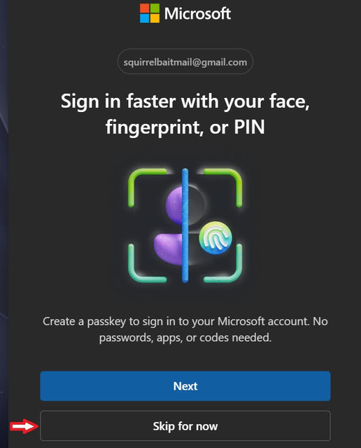Click the 'Create a passkey' description text
Viewport: 361px width, 448px height.
click(x=185, y=330)
